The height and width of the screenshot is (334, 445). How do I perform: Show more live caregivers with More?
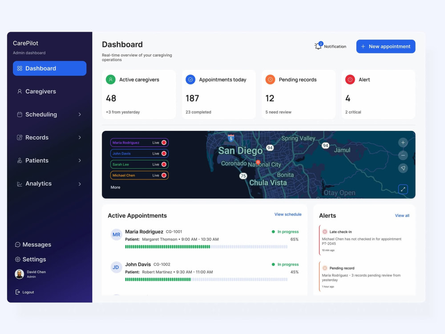tap(116, 187)
